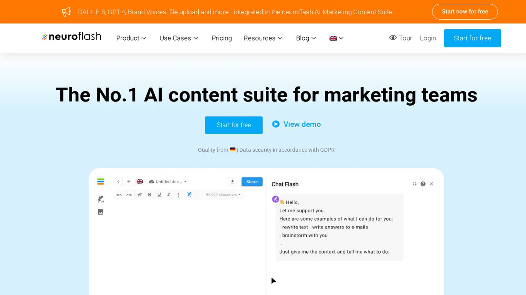Click the Chat Flash fullscreen icon

tap(415, 184)
